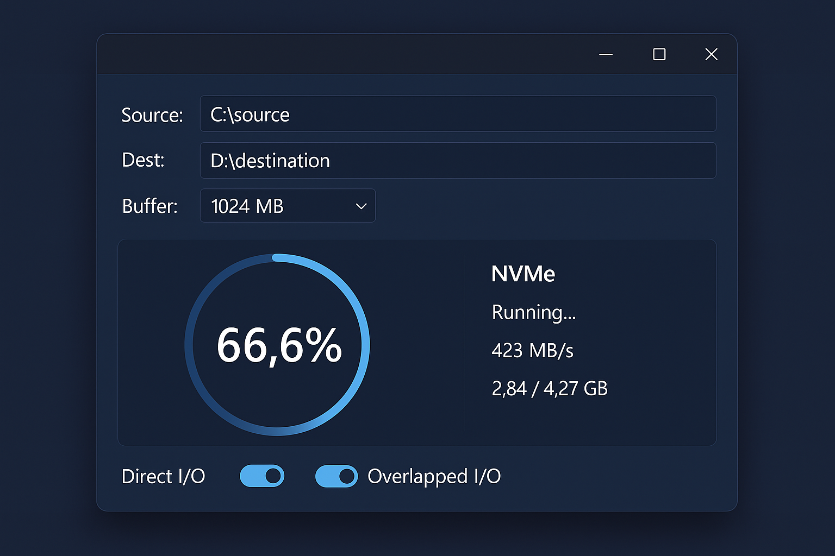Click the NVMe status heading
Image resolution: width=835 pixels, height=556 pixels.
(522, 274)
